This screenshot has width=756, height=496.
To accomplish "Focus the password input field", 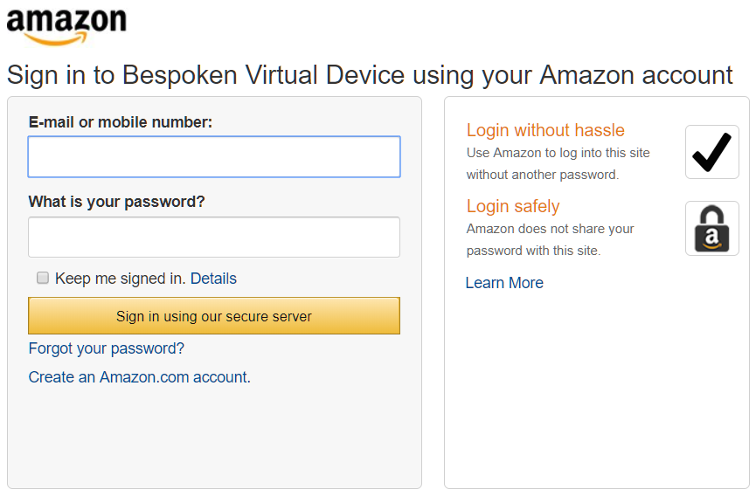I will tap(214, 237).
